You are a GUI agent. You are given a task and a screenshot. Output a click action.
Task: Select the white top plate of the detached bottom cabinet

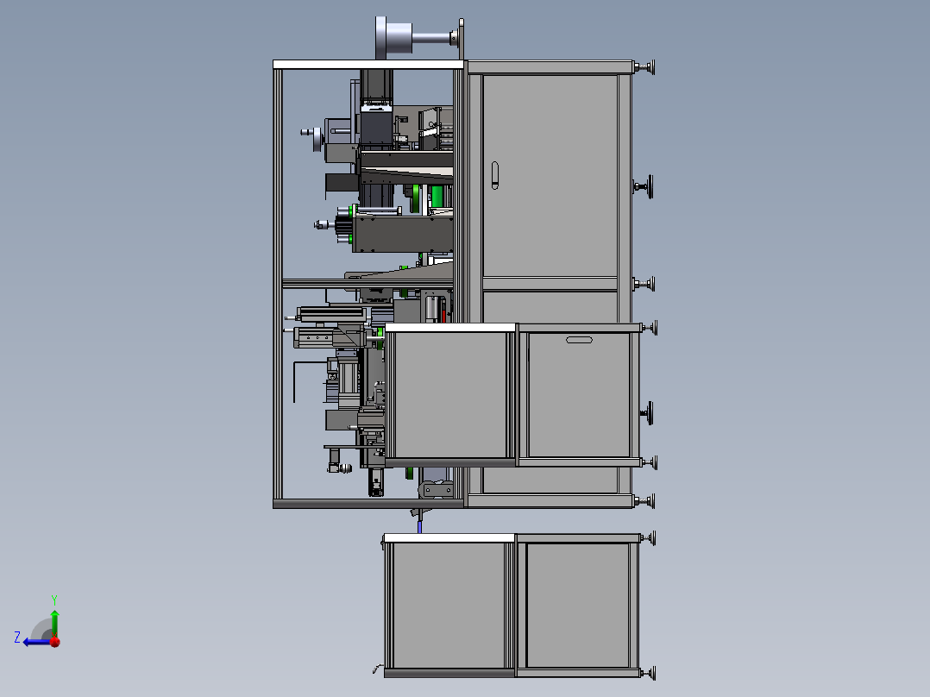[x=449, y=538]
